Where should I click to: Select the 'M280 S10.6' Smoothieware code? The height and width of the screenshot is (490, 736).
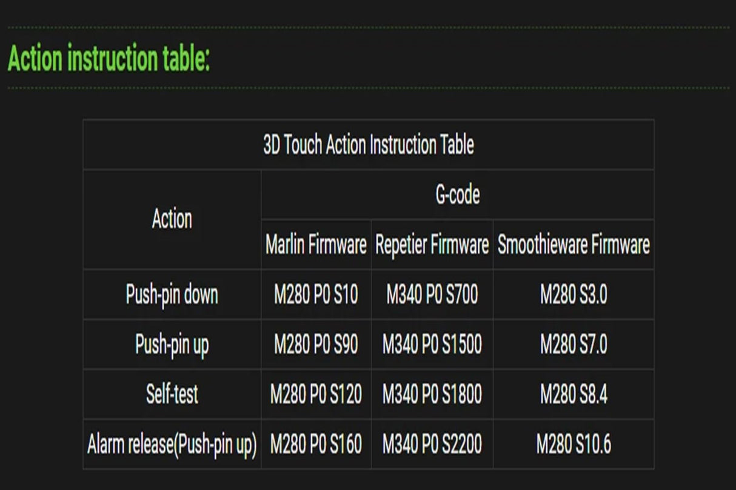coord(574,445)
